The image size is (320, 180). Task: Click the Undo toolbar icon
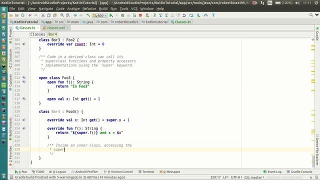pos(30,15)
